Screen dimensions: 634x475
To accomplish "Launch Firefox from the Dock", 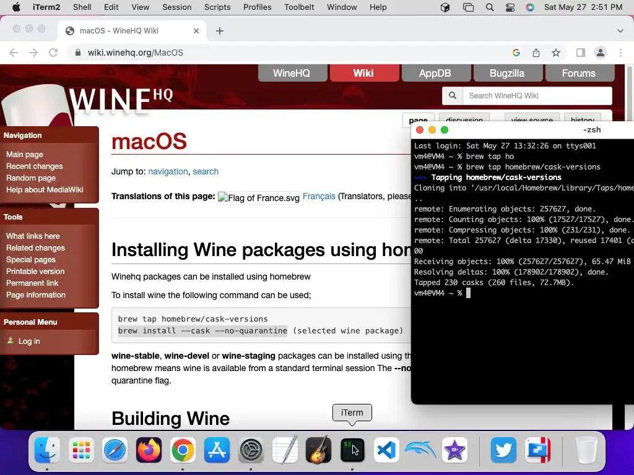I will (149, 450).
